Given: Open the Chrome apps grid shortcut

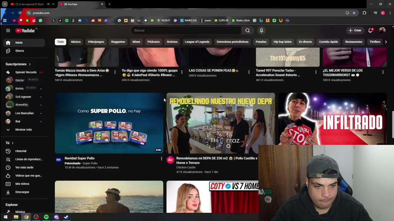Looking at the screenshot, I should click(x=5, y=21).
